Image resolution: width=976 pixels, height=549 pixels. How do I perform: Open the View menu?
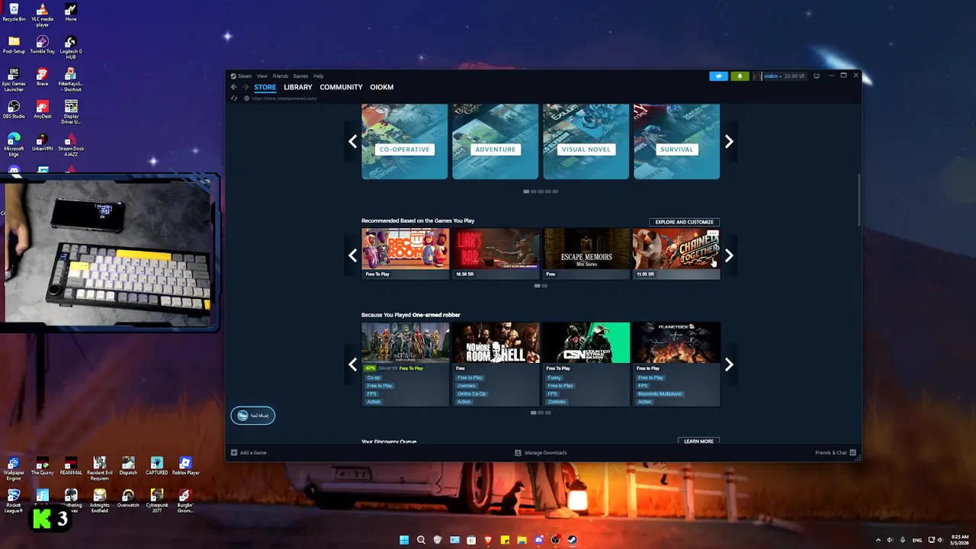(262, 76)
